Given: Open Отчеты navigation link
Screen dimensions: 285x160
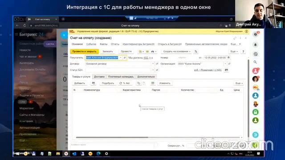Looking at the screenshot, I should pyautogui.click(x=115, y=44).
